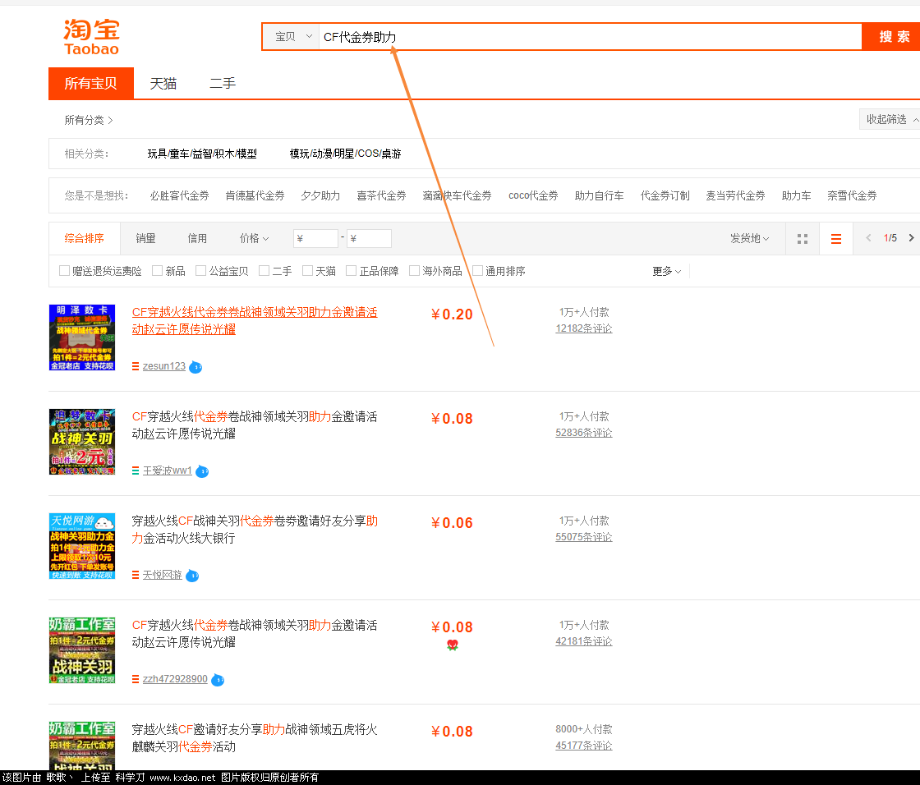Sort by 信用

(x=197, y=238)
